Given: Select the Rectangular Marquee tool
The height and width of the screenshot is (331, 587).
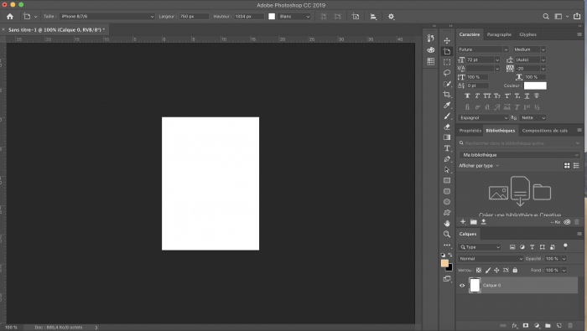Looking at the screenshot, I should pos(447,62).
